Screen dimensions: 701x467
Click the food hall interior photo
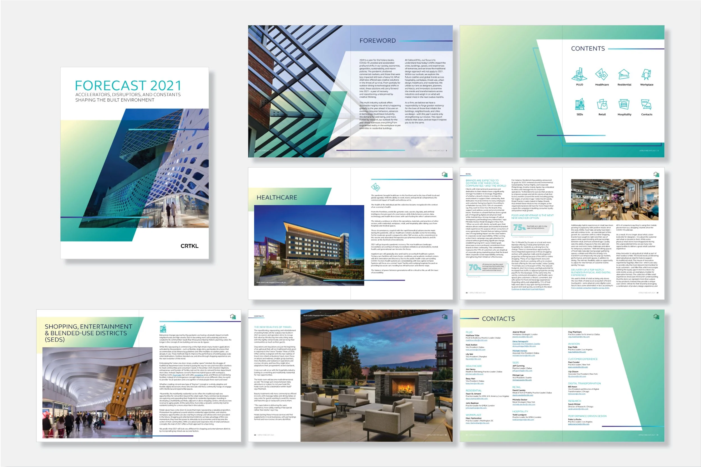615,199
